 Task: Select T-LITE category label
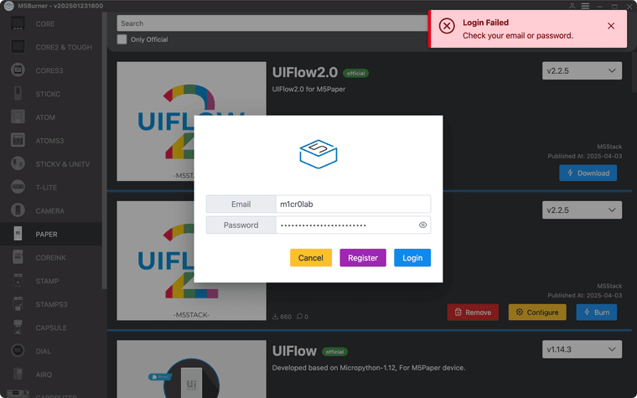[x=46, y=188]
